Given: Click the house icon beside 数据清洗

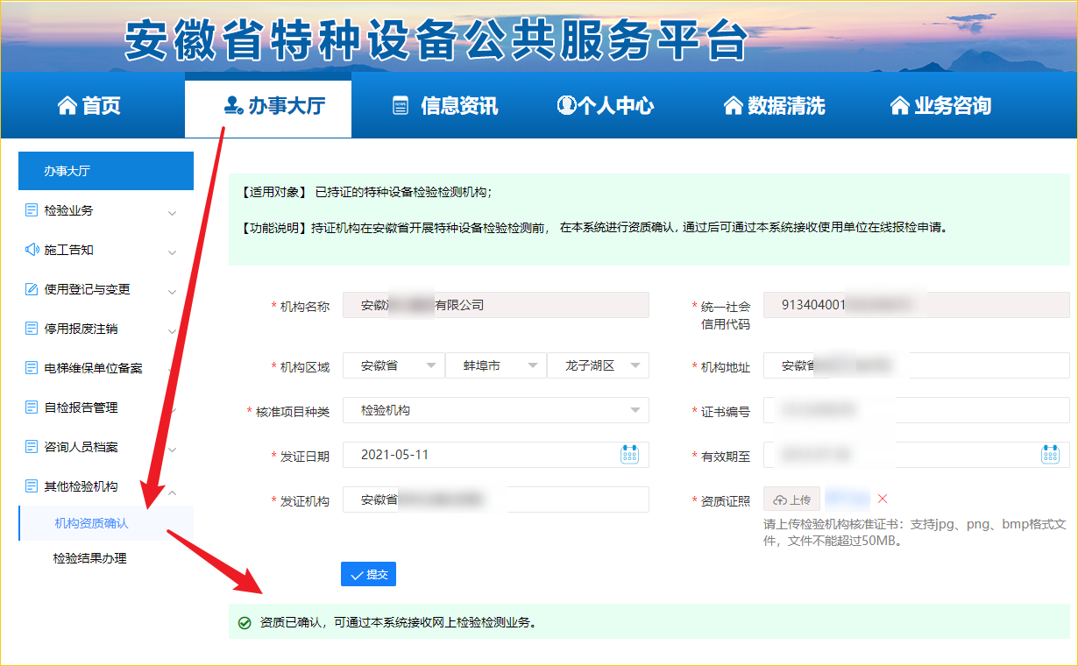Looking at the screenshot, I should tap(734, 106).
